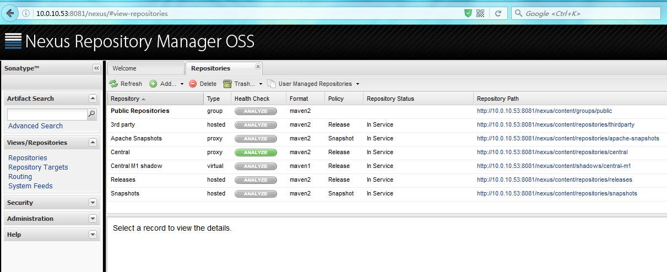
Task: Open the Trash... dropdown menu
Action: tap(243, 84)
